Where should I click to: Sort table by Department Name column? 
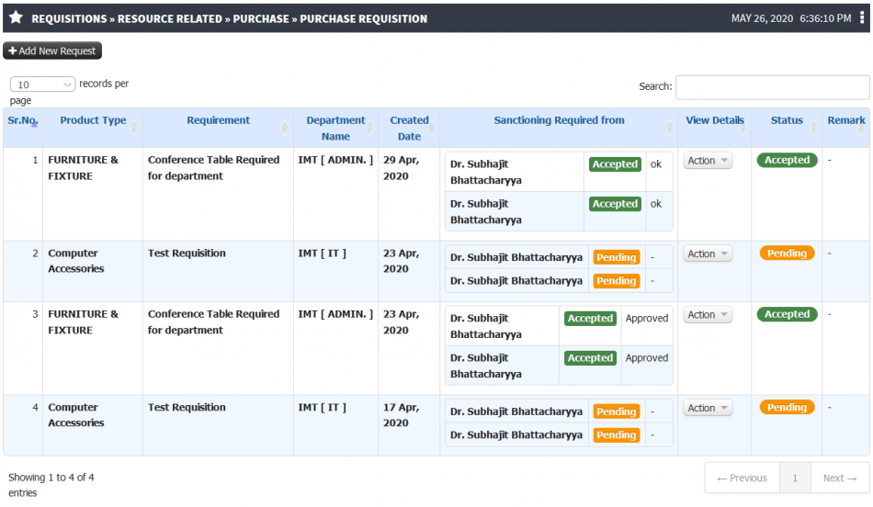pos(335,128)
